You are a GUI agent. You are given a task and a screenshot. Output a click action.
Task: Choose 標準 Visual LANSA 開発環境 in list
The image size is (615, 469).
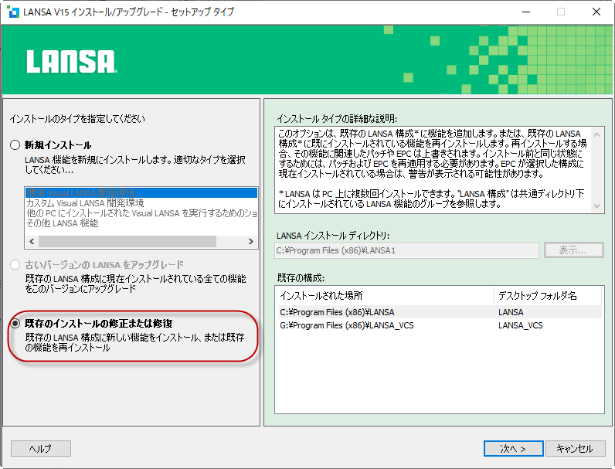(141, 192)
